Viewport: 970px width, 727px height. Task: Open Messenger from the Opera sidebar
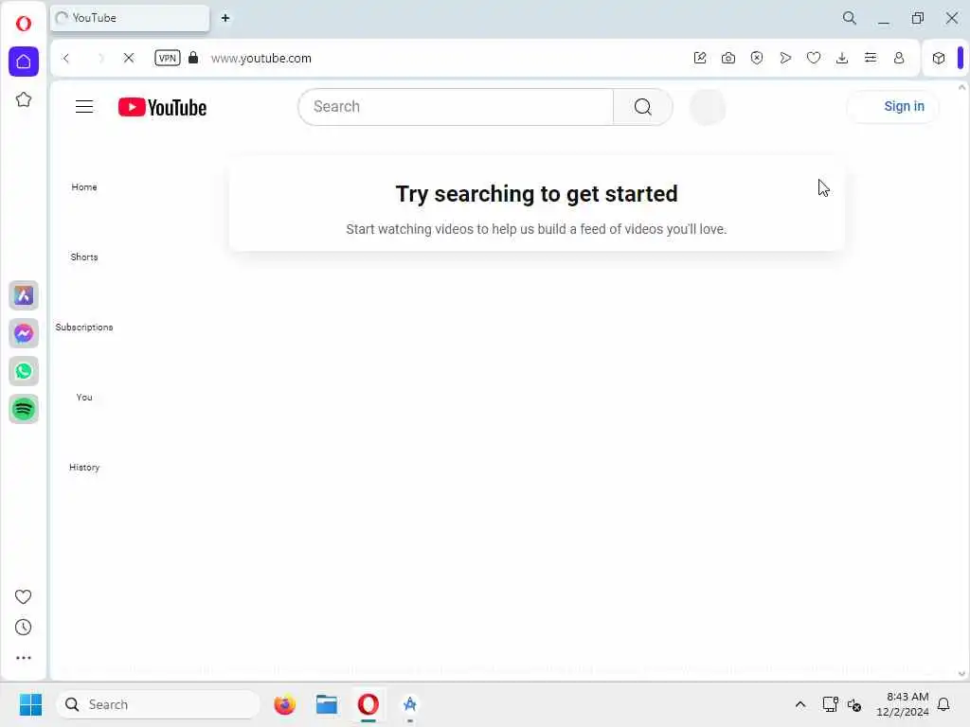(24, 333)
